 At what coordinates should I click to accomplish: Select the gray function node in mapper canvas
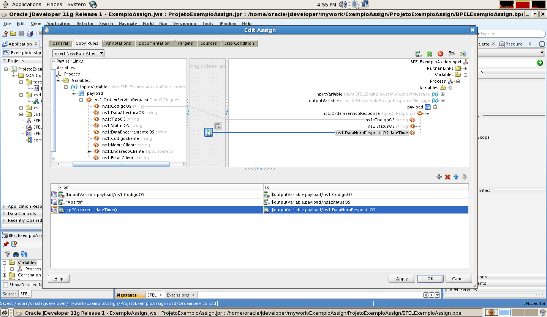tap(218, 126)
